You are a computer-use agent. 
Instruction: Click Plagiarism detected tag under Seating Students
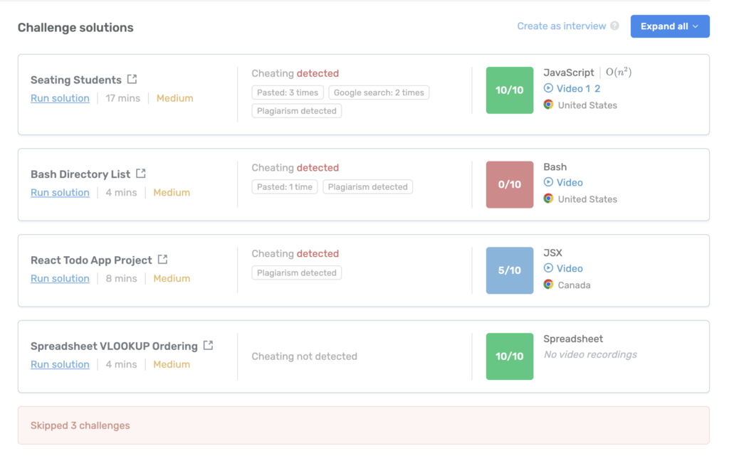(x=297, y=111)
